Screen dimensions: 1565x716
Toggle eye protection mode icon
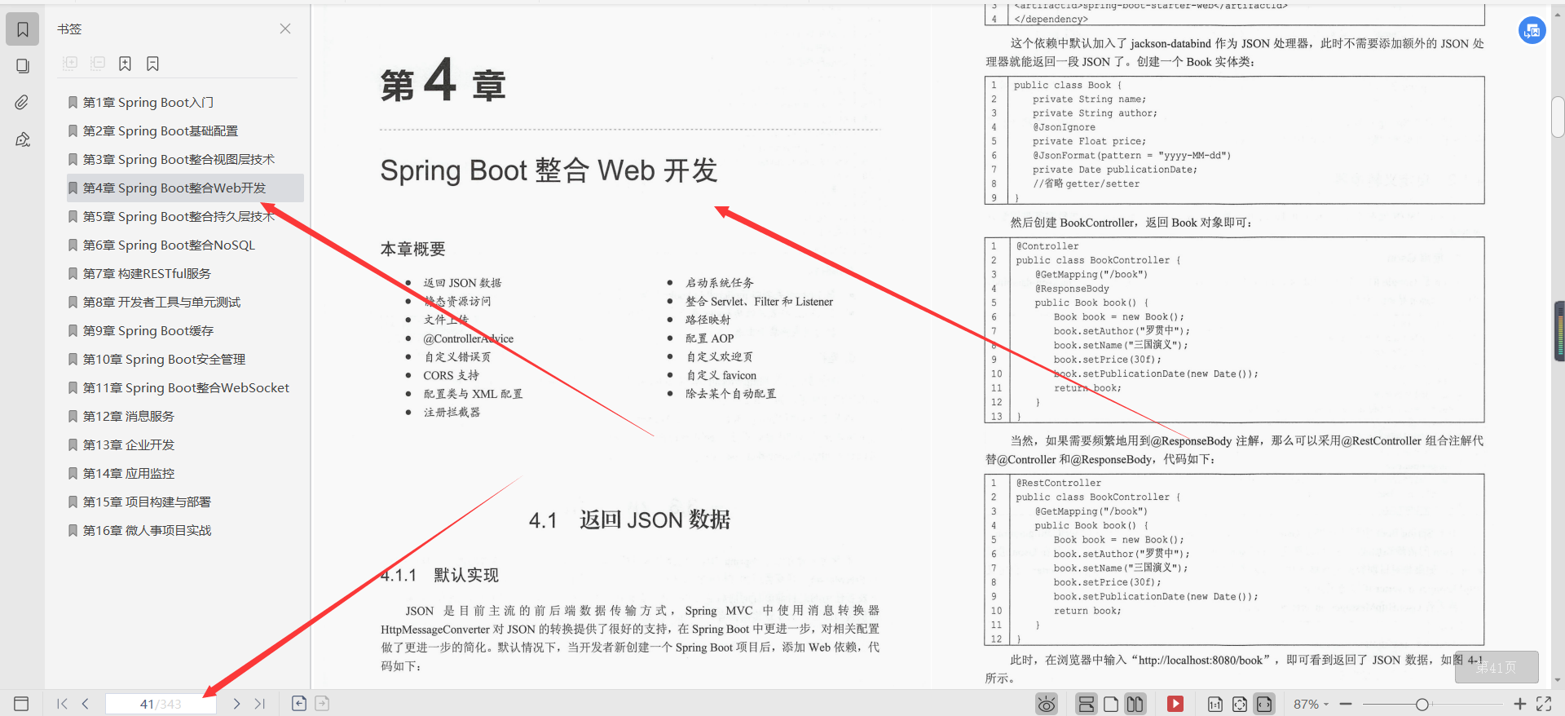tap(1047, 704)
